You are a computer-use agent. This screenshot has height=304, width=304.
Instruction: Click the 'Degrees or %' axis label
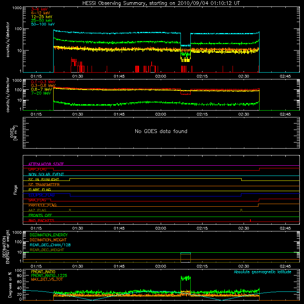click(10, 285)
